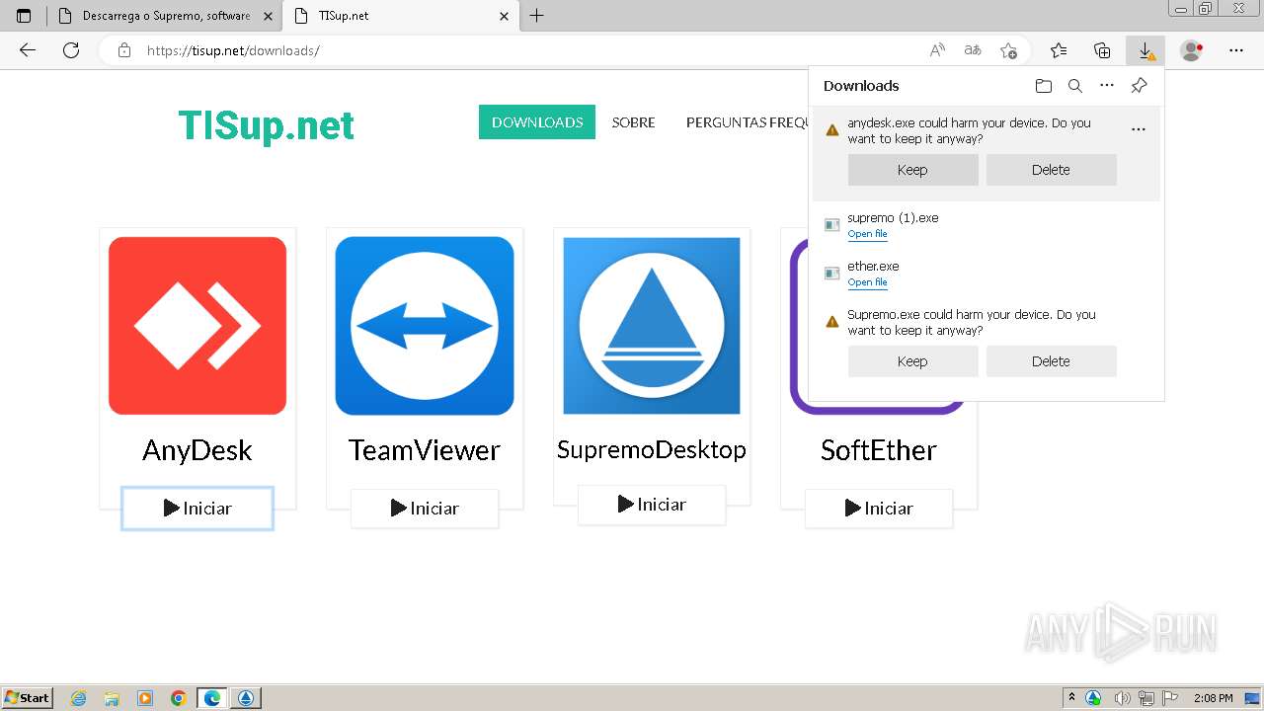Viewport: 1264px width, 711px height.
Task: Delete the Supremo.exe download
Action: [x=1051, y=361]
